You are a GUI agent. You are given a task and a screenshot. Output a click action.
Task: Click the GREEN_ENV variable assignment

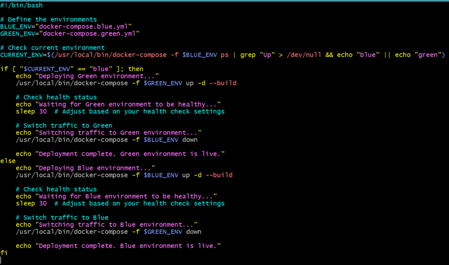(70, 34)
